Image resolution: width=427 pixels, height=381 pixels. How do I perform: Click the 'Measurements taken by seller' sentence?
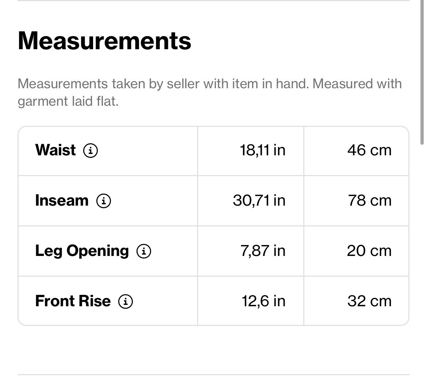tap(209, 84)
